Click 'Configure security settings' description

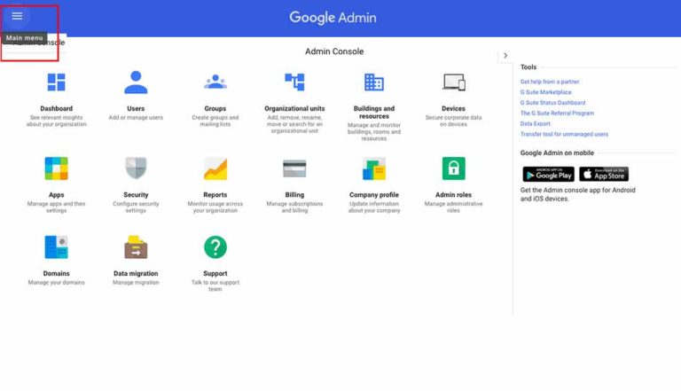pyautogui.click(x=136, y=207)
